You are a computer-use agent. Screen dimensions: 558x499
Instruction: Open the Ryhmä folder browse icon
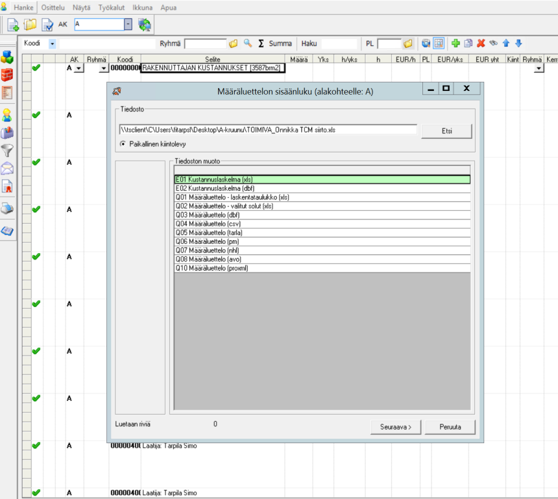pyautogui.click(x=234, y=43)
